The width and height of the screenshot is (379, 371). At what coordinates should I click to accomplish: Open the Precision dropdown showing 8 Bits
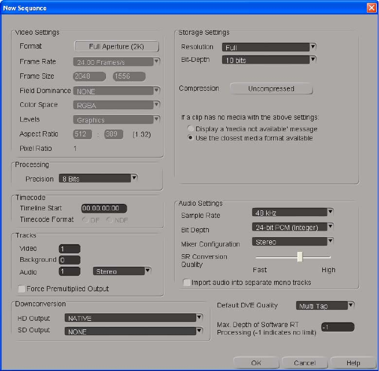coord(98,179)
